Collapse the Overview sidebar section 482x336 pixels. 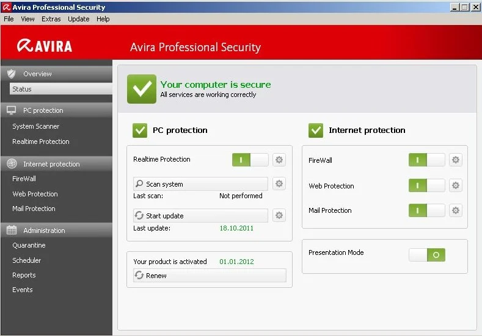(x=57, y=74)
